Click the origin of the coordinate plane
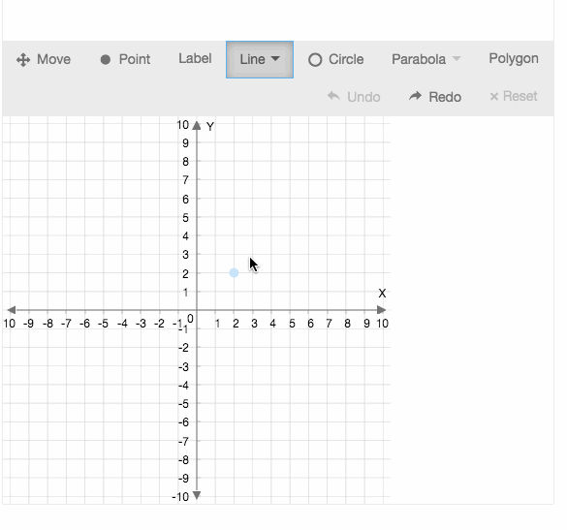567x530 pixels. [197, 310]
